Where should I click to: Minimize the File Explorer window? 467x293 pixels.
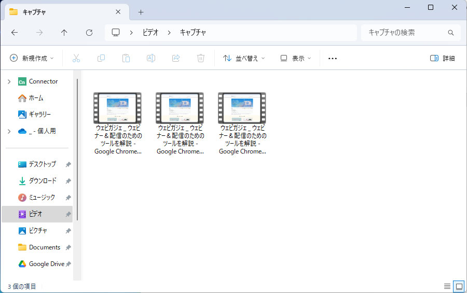pos(407,7)
